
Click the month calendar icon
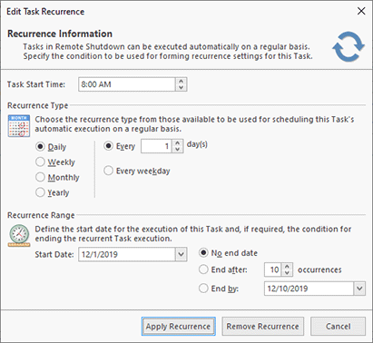(x=19, y=125)
